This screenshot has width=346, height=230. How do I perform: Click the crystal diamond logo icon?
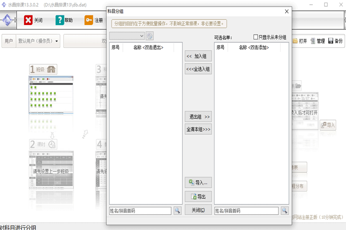pyautogui.click(x=7, y=20)
